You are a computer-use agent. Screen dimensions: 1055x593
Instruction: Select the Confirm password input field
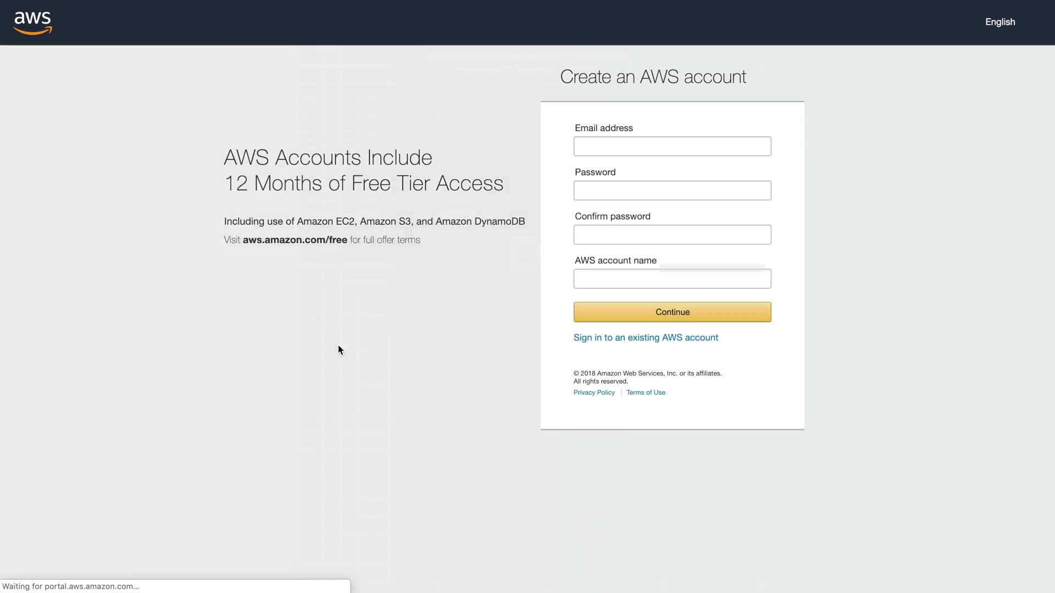click(672, 235)
